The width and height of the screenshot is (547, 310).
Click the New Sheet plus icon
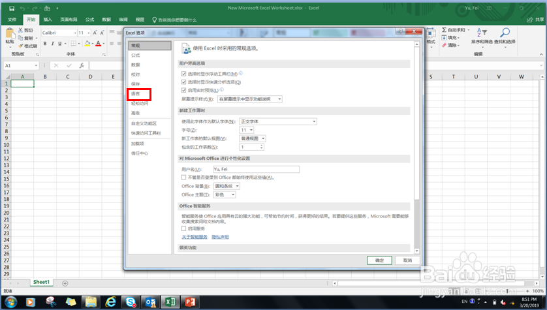click(x=65, y=283)
